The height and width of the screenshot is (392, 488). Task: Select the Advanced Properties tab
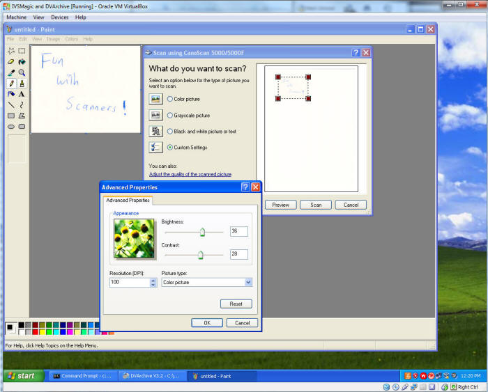[128, 201]
